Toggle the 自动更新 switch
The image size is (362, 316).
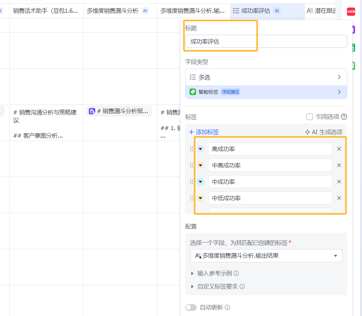[191, 307]
